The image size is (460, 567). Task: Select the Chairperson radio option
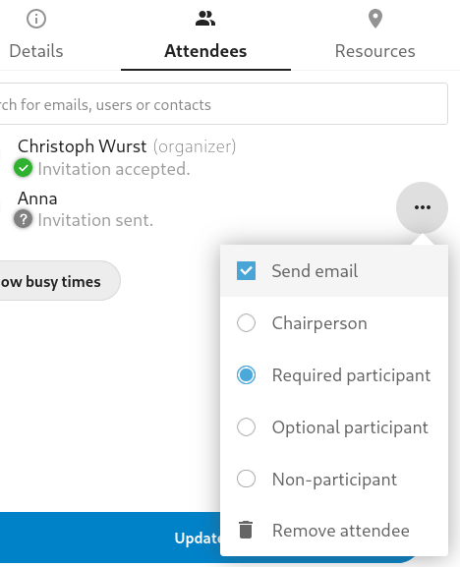coord(247,322)
